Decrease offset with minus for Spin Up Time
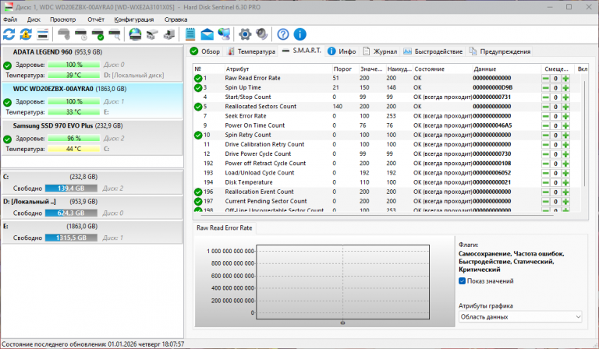The image size is (599, 349). pyautogui.click(x=547, y=88)
